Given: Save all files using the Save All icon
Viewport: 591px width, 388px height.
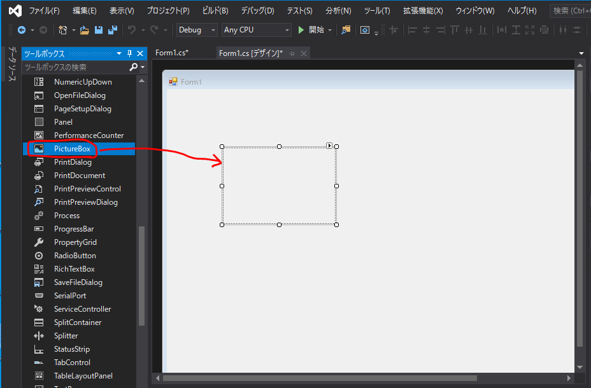Looking at the screenshot, I should (x=113, y=29).
